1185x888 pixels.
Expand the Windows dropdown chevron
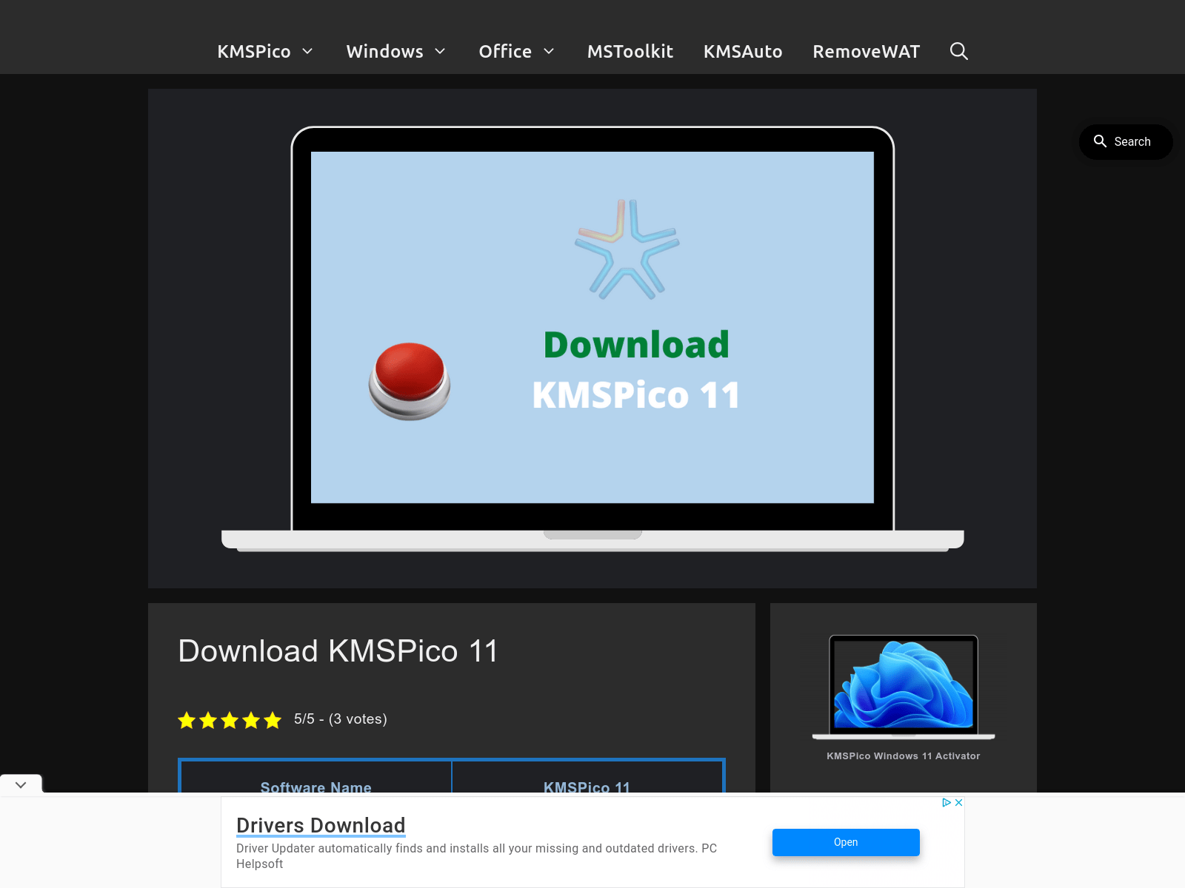coord(440,51)
